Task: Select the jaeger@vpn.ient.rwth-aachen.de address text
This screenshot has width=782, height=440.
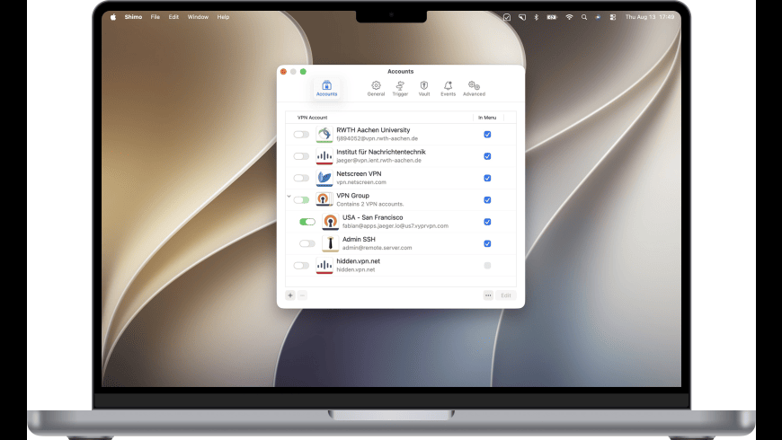Action: [x=378, y=161]
